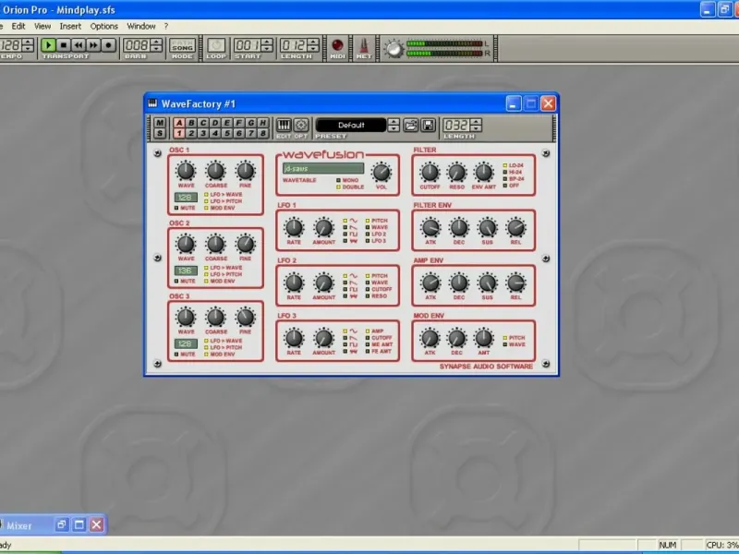Image resolution: width=739 pixels, height=554 pixels.
Task: Open the Options menu
Action: [103, 26]
